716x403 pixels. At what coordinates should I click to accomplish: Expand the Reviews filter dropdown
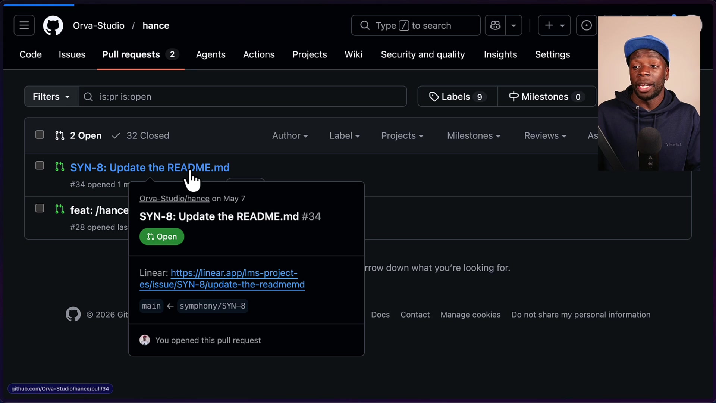pyautogui.click(x=545, y=135)
